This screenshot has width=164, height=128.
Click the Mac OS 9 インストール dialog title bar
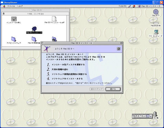coord(82,43)
